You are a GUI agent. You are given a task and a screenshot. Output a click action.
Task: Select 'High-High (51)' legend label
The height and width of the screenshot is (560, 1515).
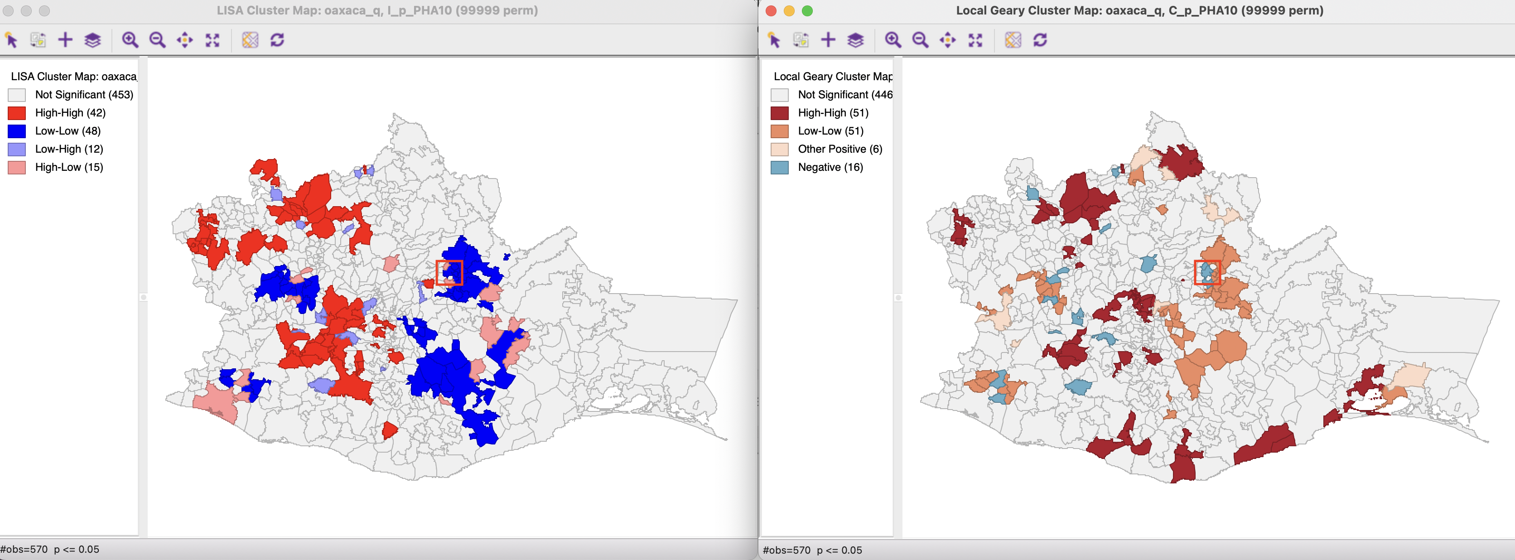[833, 113]
